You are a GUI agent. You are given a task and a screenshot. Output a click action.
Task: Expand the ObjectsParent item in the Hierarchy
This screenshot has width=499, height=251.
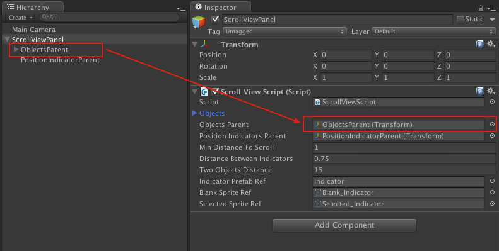[x=16, y=50]
